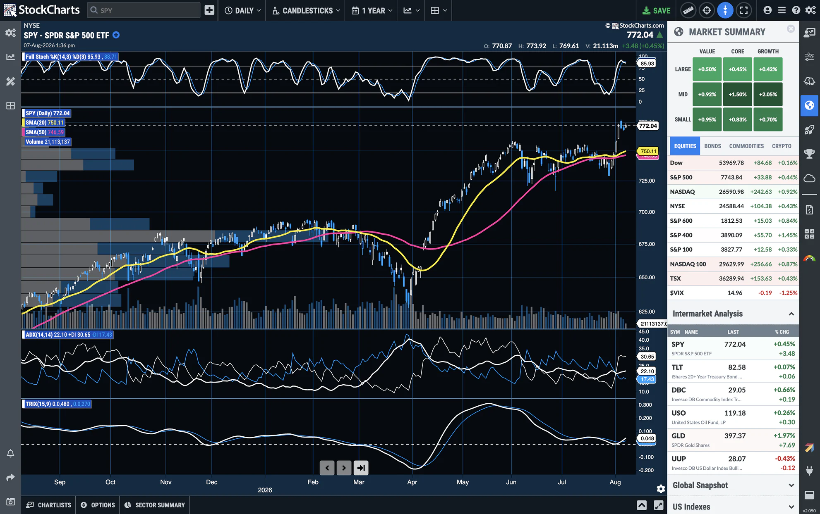
Task: Take a chart snapshot with camera icon
Action: pyautogui.click(x=10, y=502)
